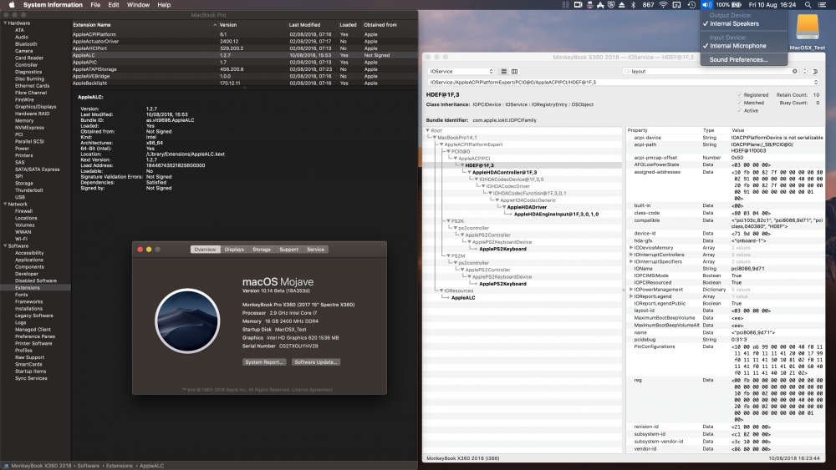Toggle the Active checkbox
This screenshot has width=836, height=470.
click(x=740, y=111)
